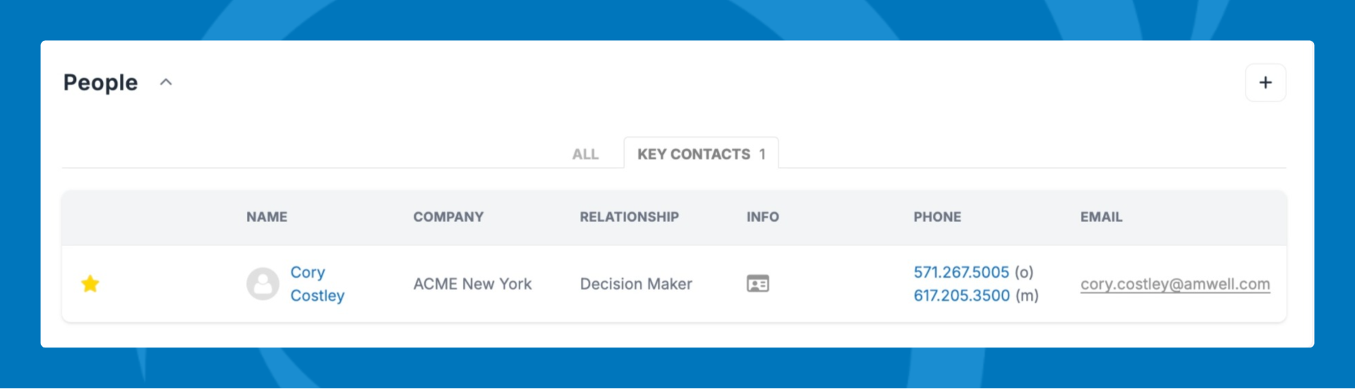Add a new person with plus button
This screenshot has width=1355, height=389.
point(1265,82)
